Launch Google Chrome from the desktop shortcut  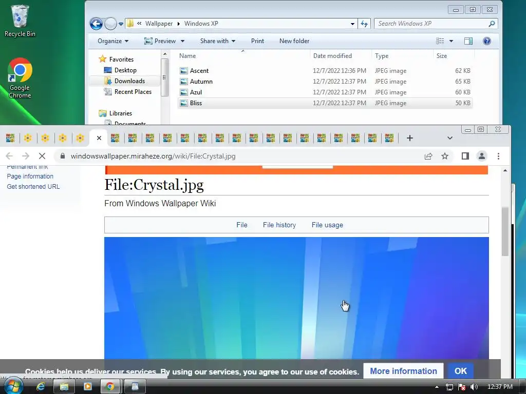click(x=20, y=78)
